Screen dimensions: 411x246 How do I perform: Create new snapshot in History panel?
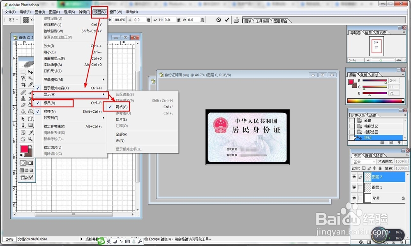pyautogui.click(x=391, y=143)
